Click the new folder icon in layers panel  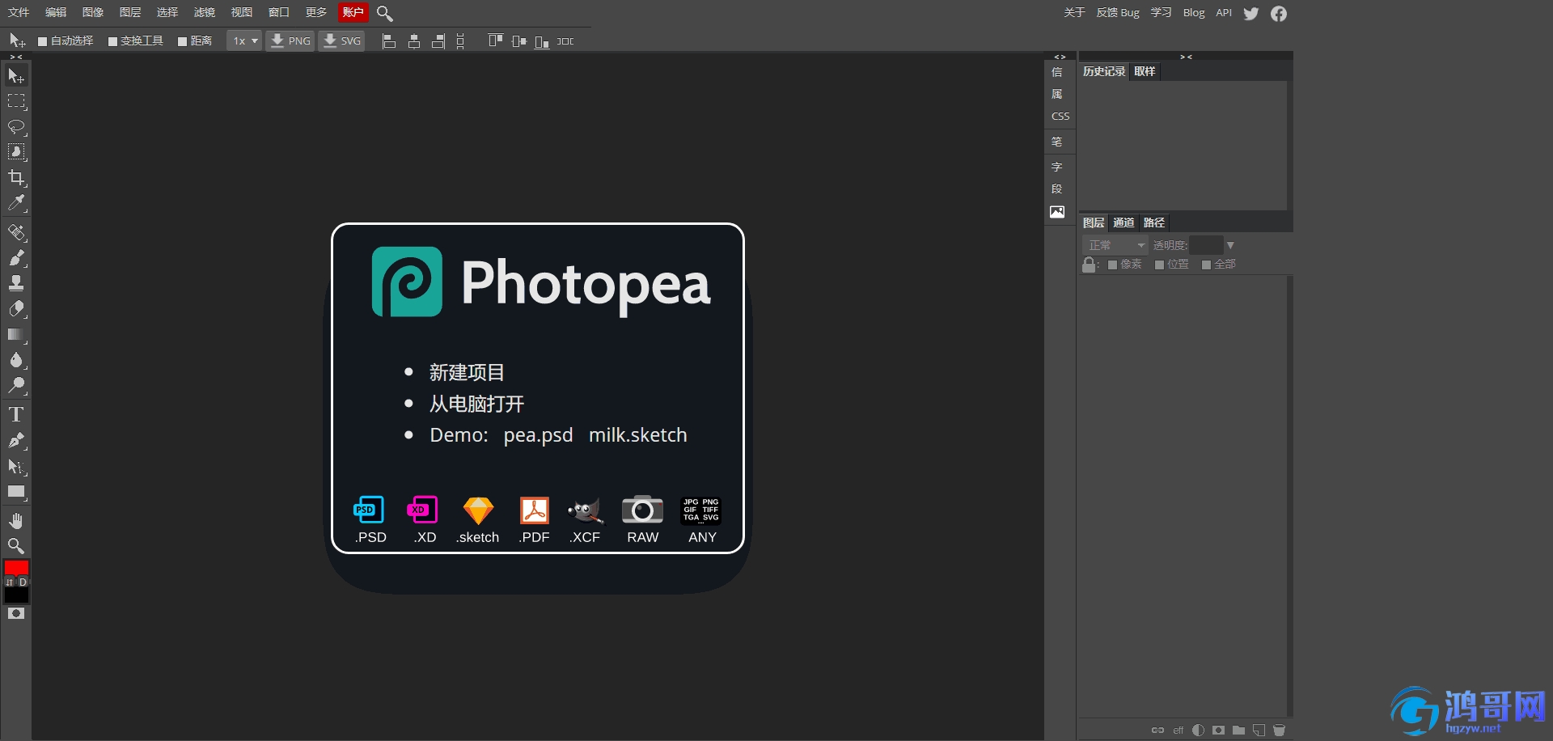1238,730
